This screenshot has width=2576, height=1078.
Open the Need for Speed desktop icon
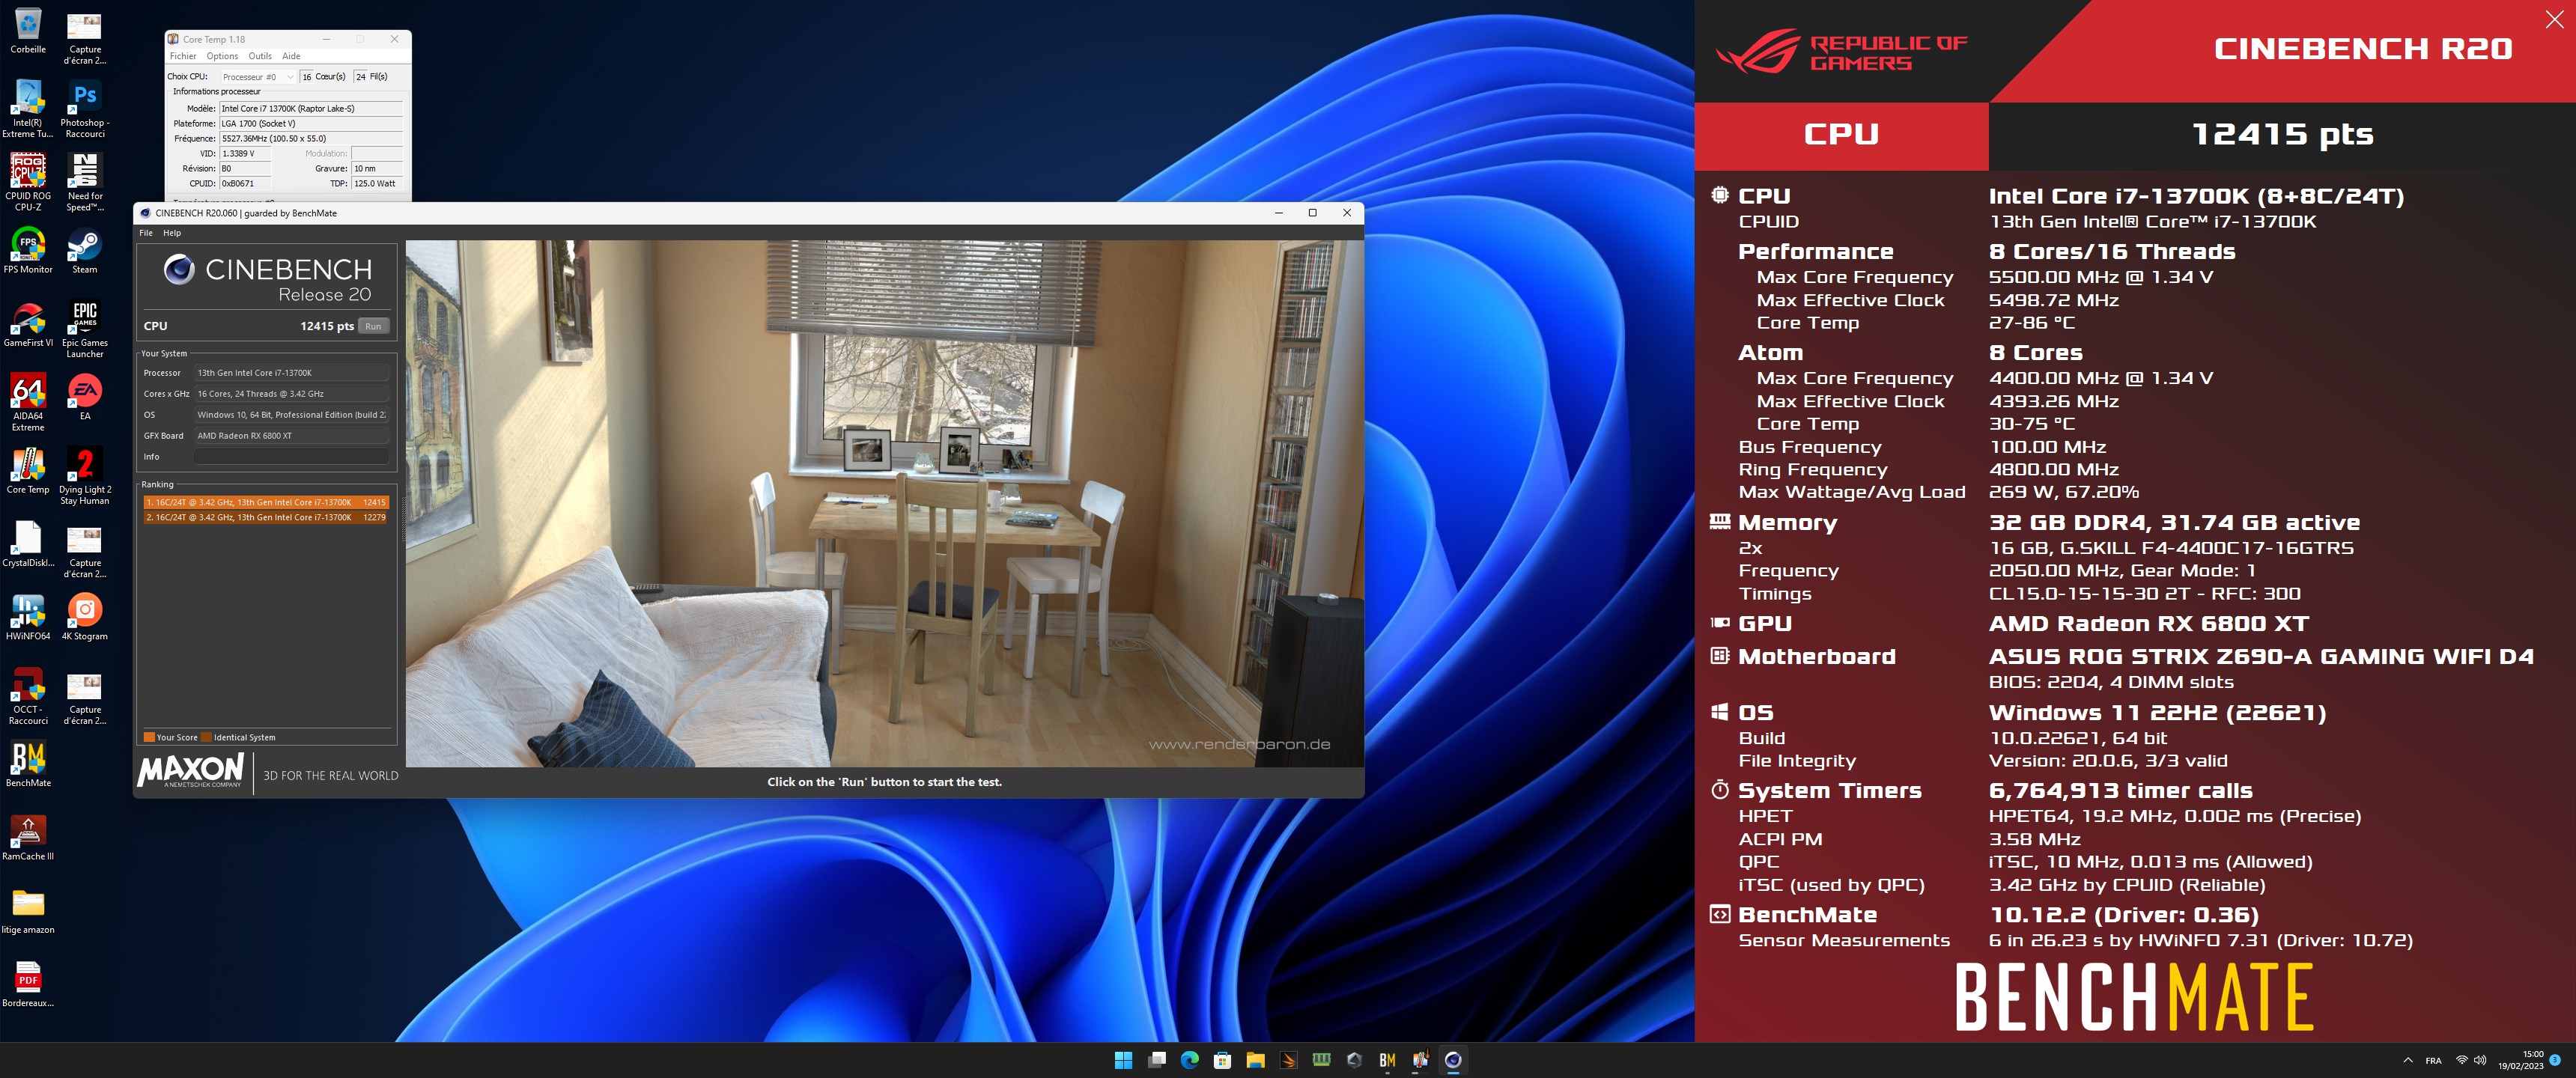[x=85, y=182]
